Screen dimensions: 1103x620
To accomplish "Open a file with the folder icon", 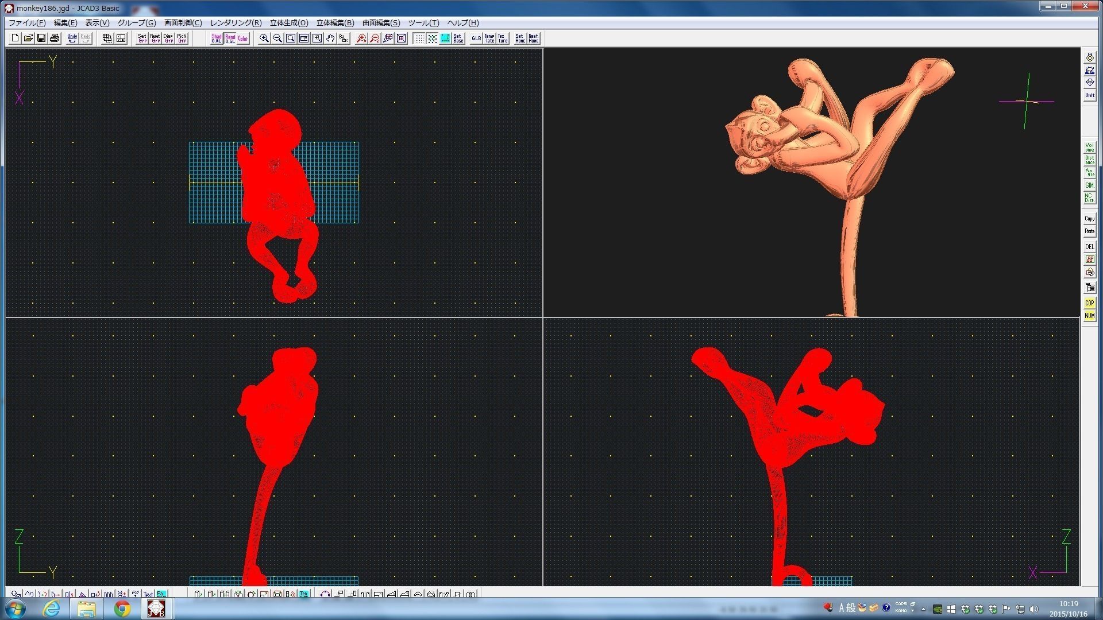I will (28, 38).
